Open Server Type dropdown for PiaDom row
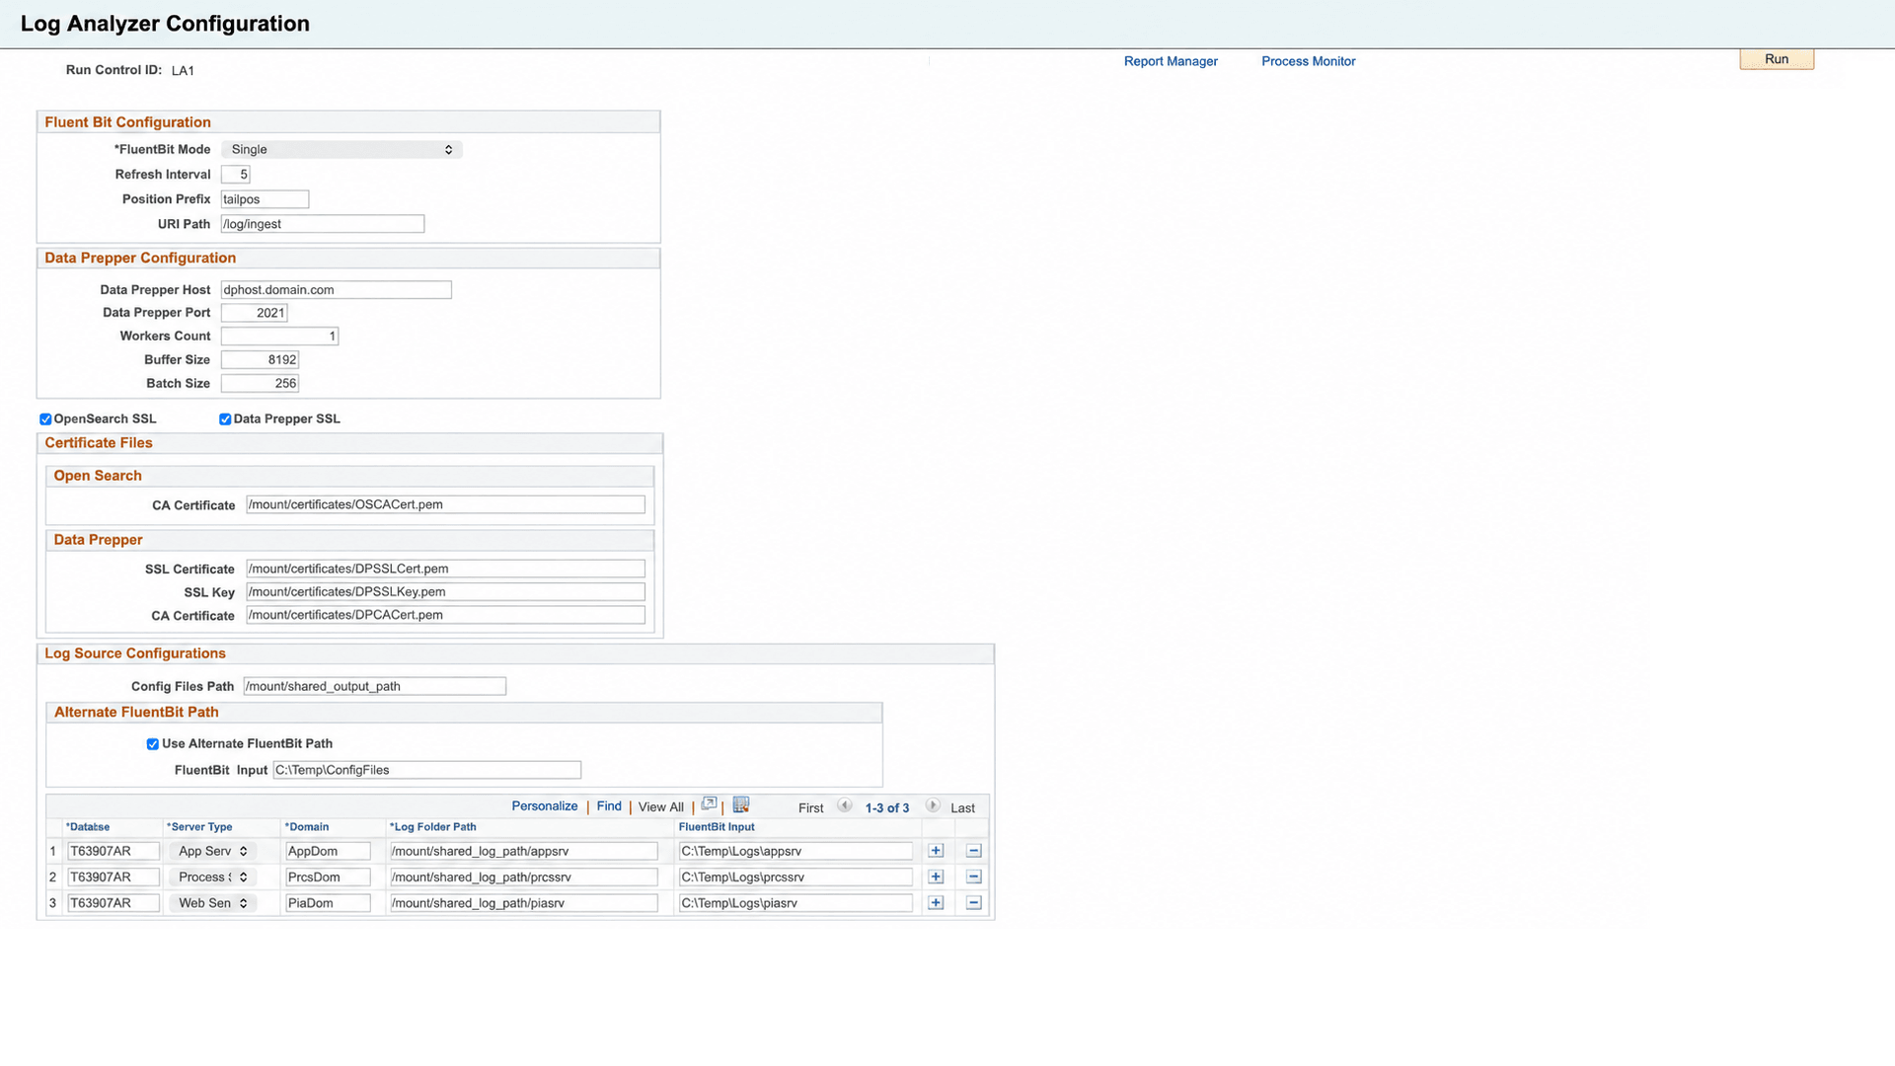 pyautogui.click(x=213, y=903)
